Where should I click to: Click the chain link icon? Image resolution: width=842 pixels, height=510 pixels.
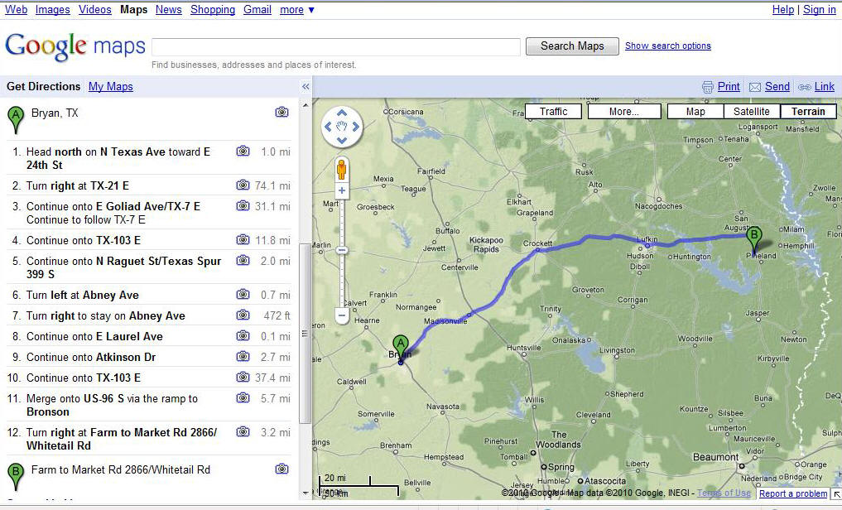click(805, 87)
